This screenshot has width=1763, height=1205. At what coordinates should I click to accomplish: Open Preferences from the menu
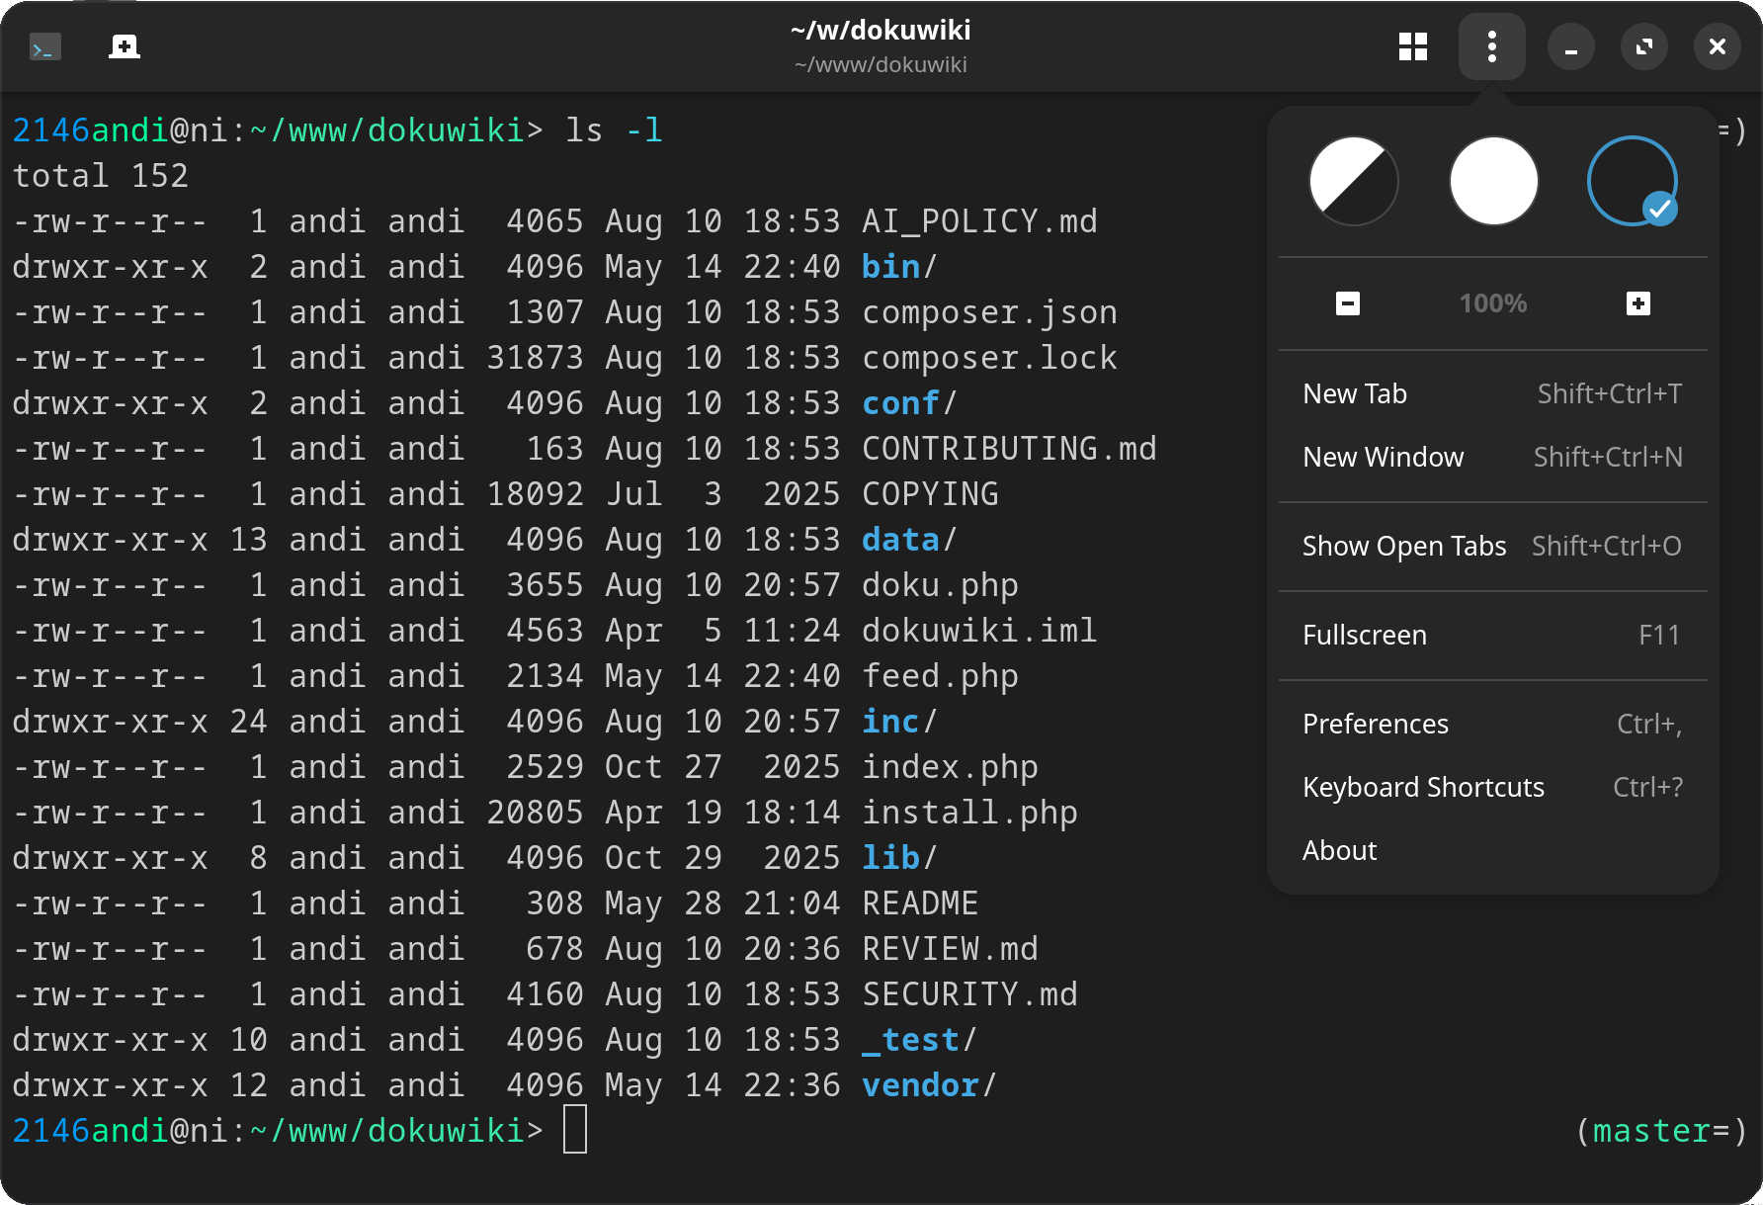[1493, 724]
